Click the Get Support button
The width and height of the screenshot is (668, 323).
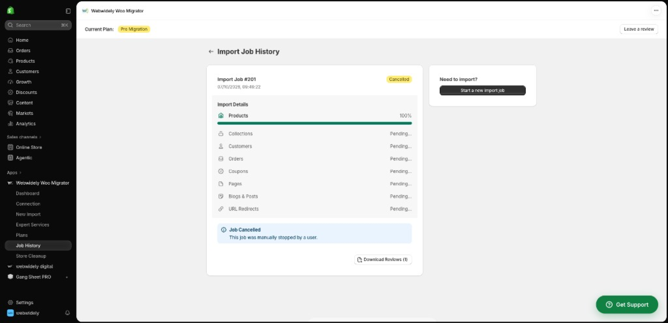627,305
